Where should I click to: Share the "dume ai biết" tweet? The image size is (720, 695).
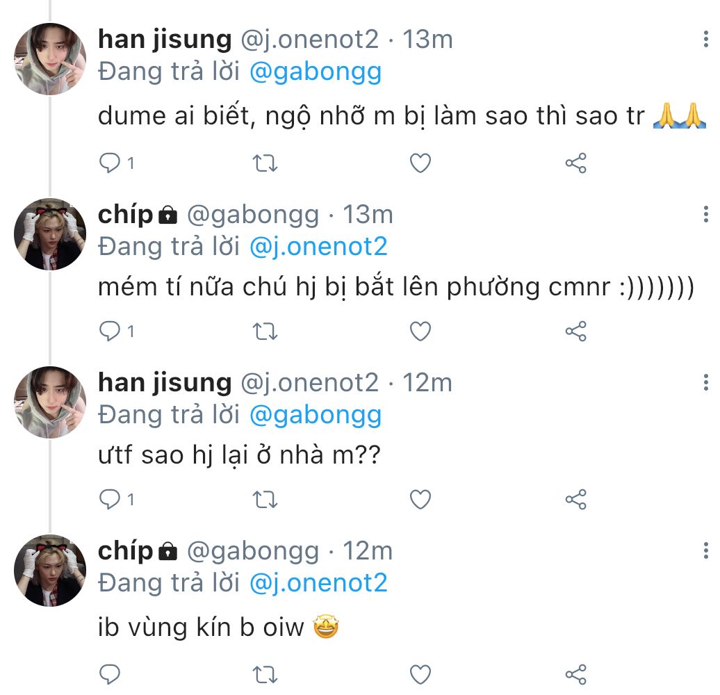pos(576,163)
